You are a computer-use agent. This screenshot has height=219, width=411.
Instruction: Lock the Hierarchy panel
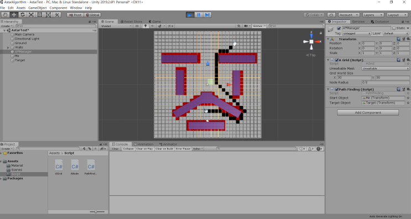(x=90, y=22)
